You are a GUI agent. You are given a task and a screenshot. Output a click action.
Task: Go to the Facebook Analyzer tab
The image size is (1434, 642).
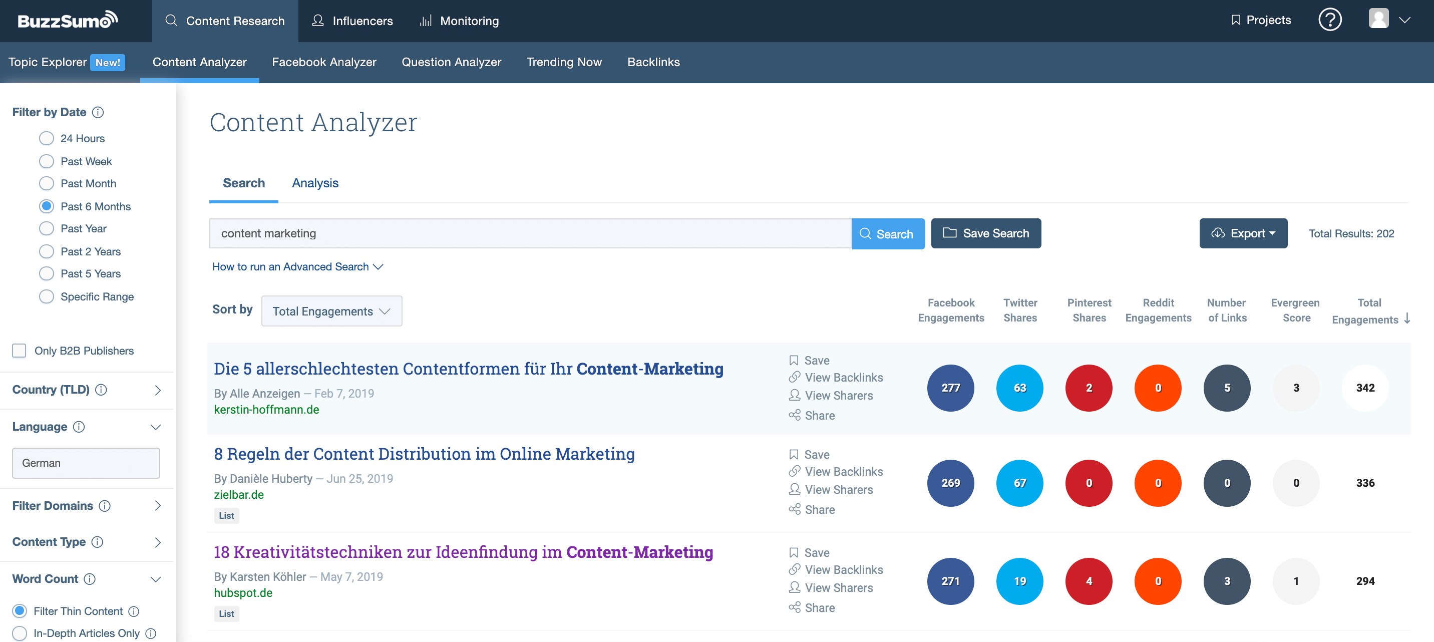click(324, 63)
